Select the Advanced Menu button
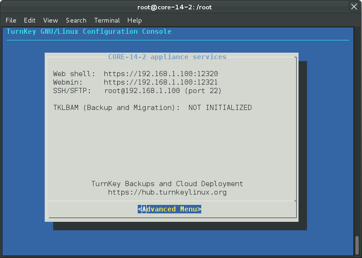Screen dimensions: 362x258 169,209
